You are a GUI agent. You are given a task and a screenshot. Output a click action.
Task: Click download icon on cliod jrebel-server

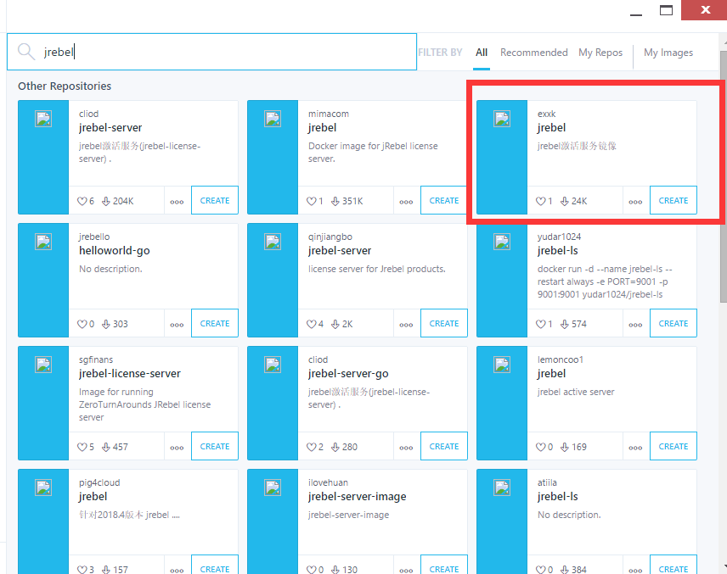pyautogui.click(x=105, y=201)
